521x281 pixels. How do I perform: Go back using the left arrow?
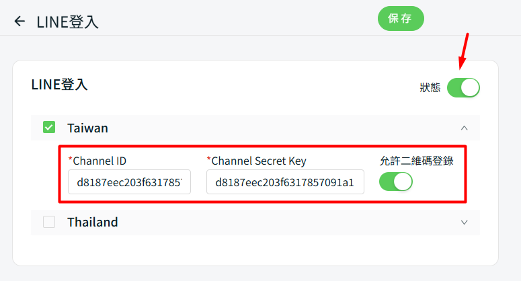19,22
